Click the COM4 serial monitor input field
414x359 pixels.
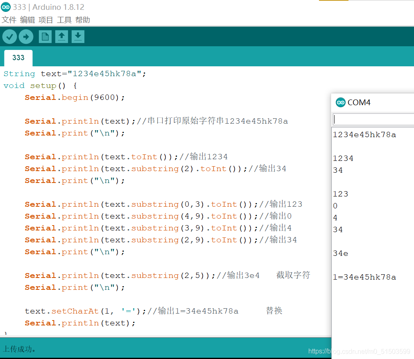373,120
